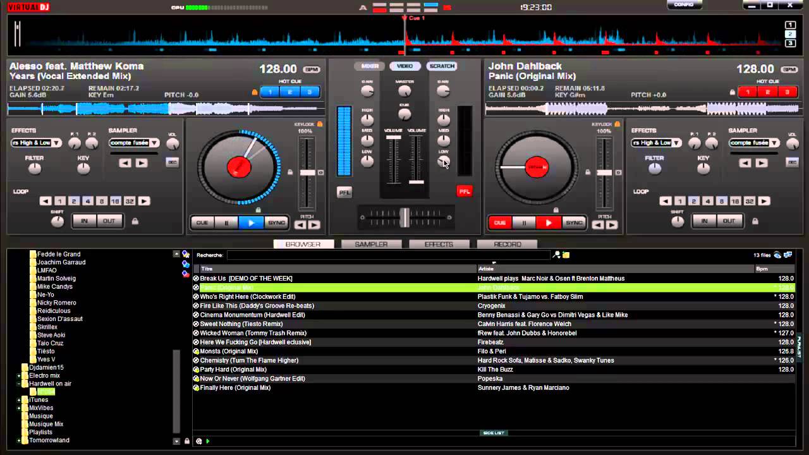Switch to the SAMPLER tab

pyautogui.click(x=371, y=244)
